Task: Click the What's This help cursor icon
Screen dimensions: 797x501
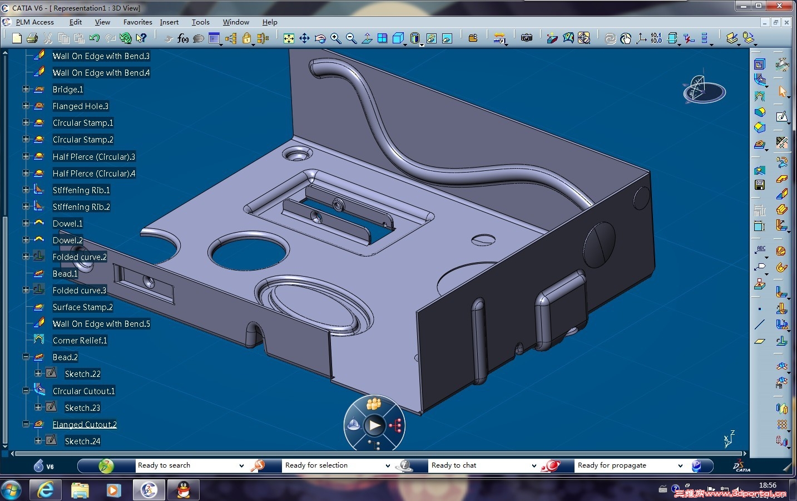Action: [141, 38]
